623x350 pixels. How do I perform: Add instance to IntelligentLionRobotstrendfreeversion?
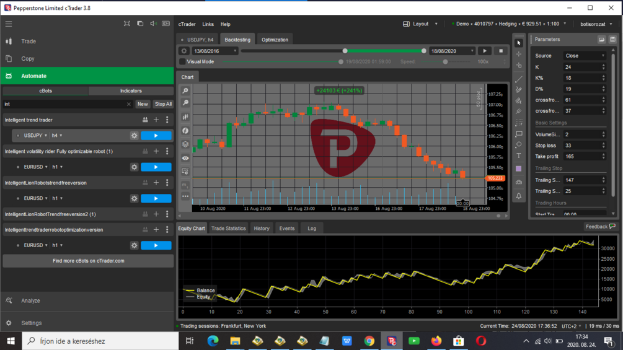pyautogui.click(x=156, y=183)
